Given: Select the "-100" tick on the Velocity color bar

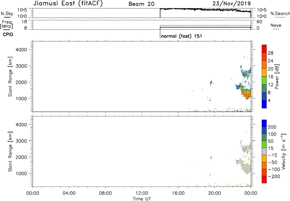Looking at the screenshot, I should coord(274,169).
